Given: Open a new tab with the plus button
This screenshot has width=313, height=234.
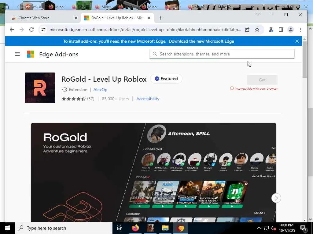Looking at the screenshot, I should tap(161, 18).
